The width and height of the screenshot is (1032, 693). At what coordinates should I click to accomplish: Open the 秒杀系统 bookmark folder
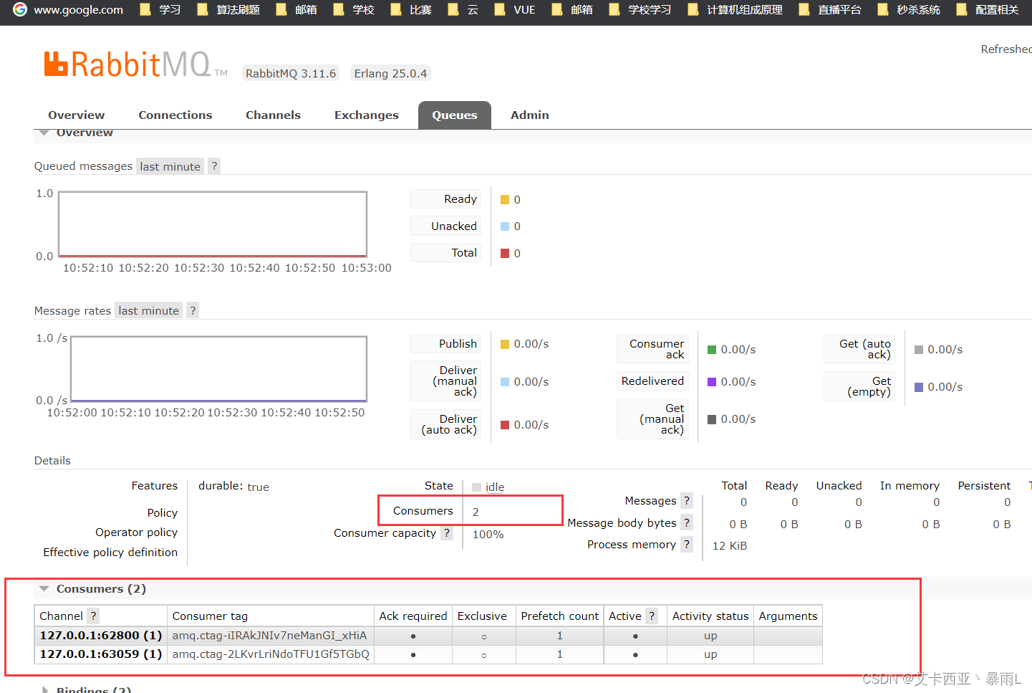[x=909, y=9]
